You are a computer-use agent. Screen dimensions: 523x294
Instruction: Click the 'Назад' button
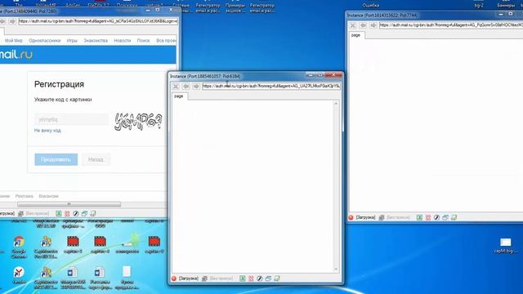(x=96, y=159)
